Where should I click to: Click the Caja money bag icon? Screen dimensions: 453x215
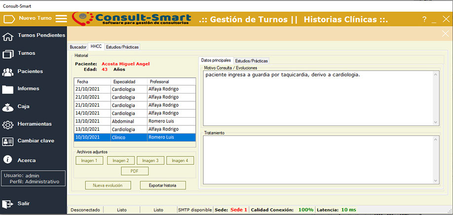coord(8,107)
